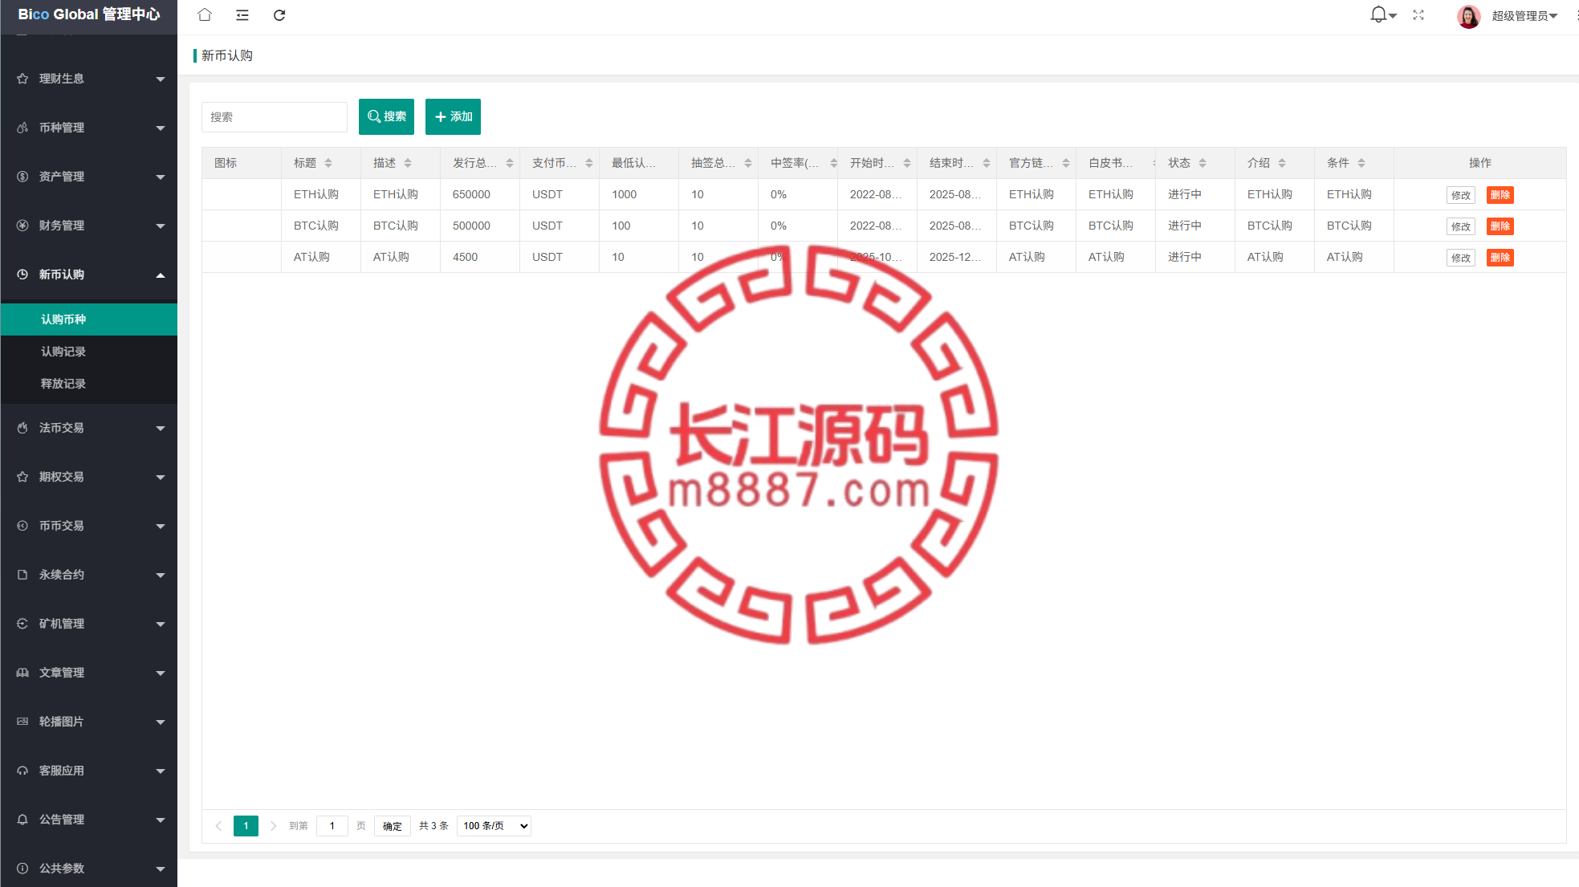Screen dimensions: 1579x887
Task: Open the 释放记录 submenu item
Action: 89,384
